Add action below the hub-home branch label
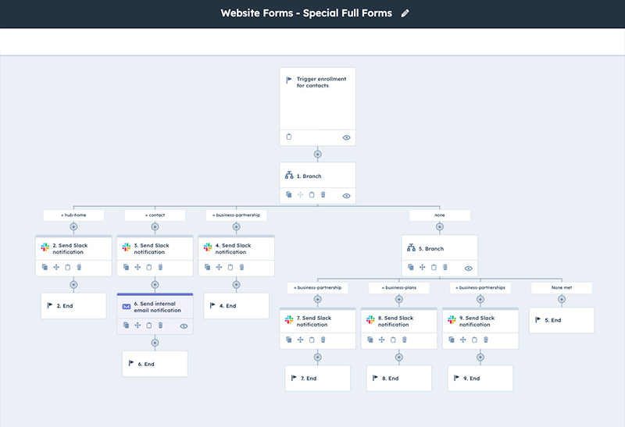 pos(73,227)
